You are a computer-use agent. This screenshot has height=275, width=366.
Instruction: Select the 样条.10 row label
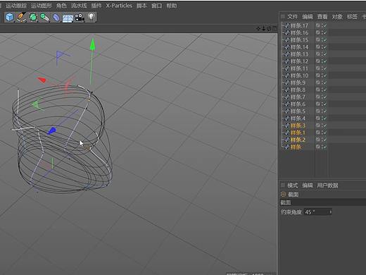tap(299, 75)
